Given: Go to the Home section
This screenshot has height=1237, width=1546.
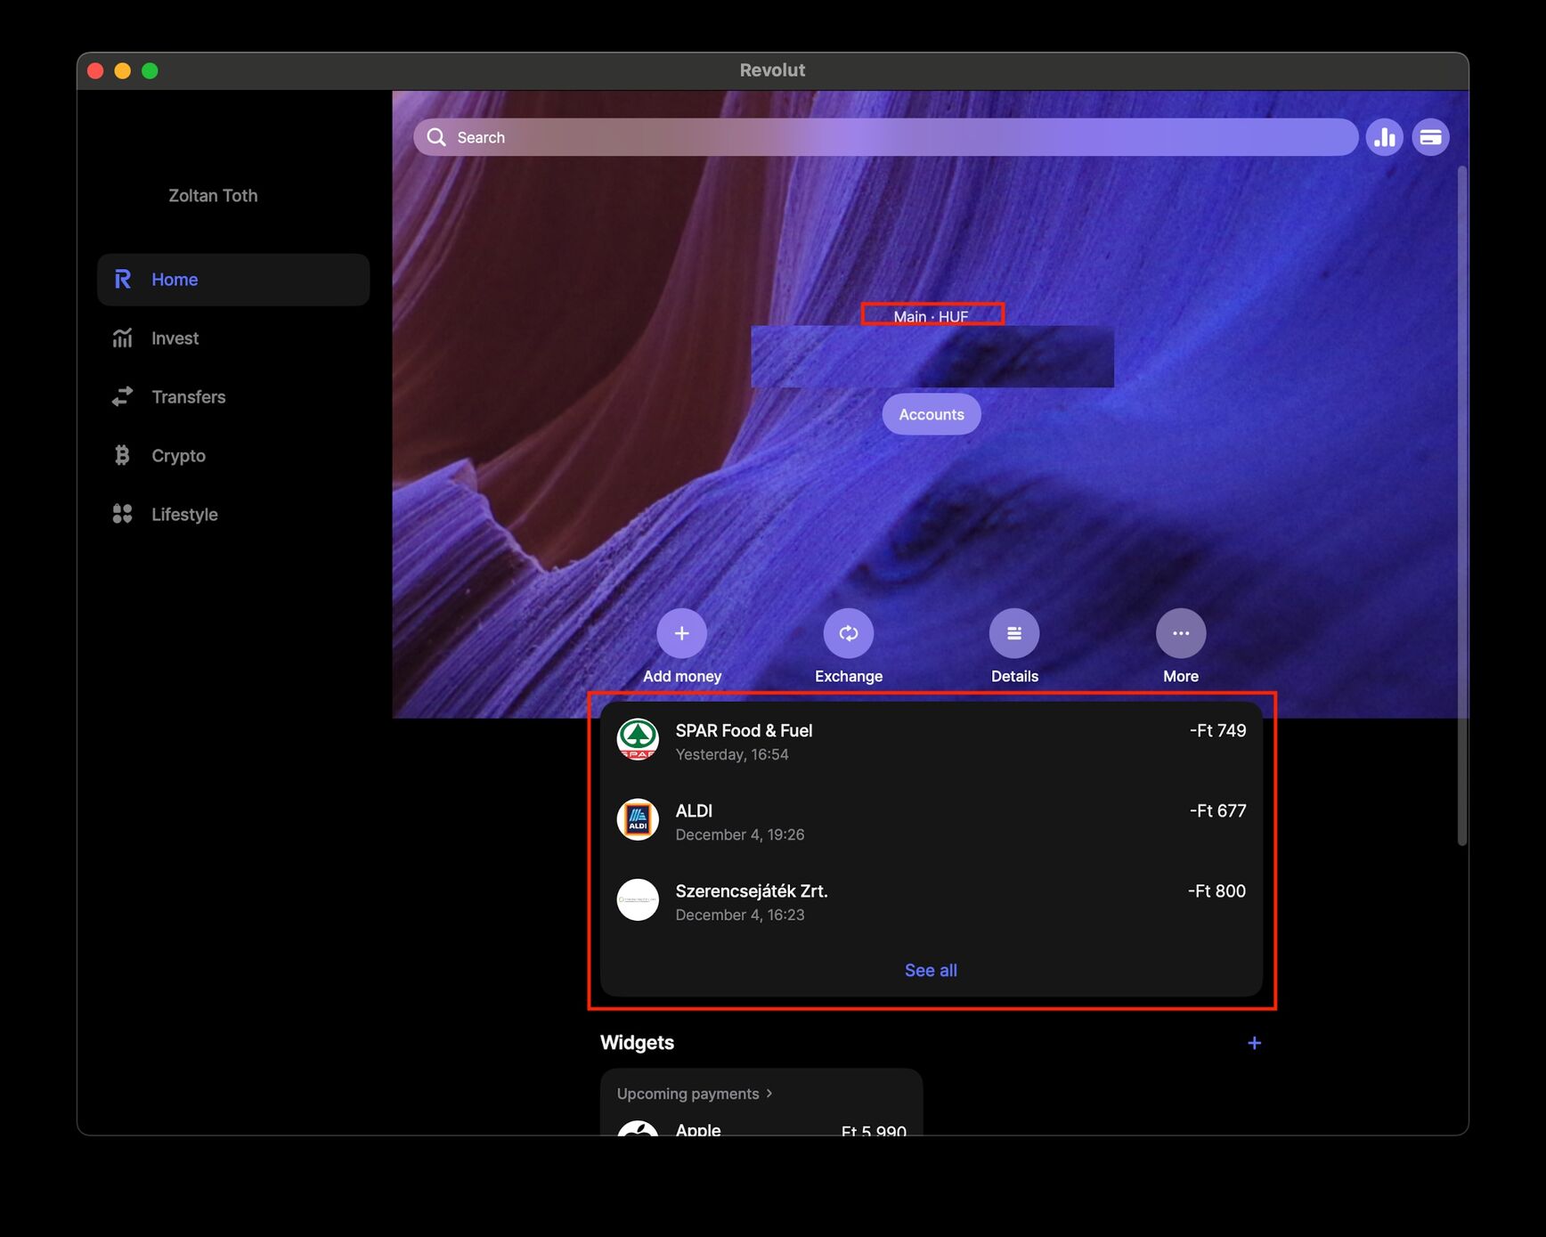Looking at the screenshot, I should coord(233,280).
